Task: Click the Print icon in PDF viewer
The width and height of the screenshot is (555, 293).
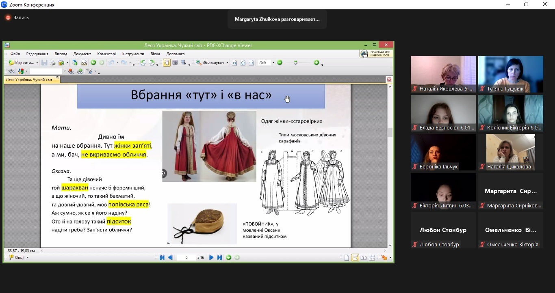Action: pyautogui.click(x=52, y=62)
